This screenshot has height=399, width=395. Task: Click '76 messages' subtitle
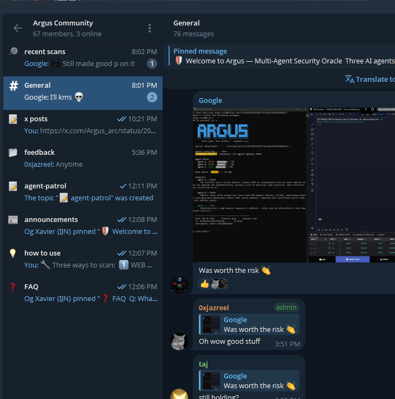(x=193, y=34)
